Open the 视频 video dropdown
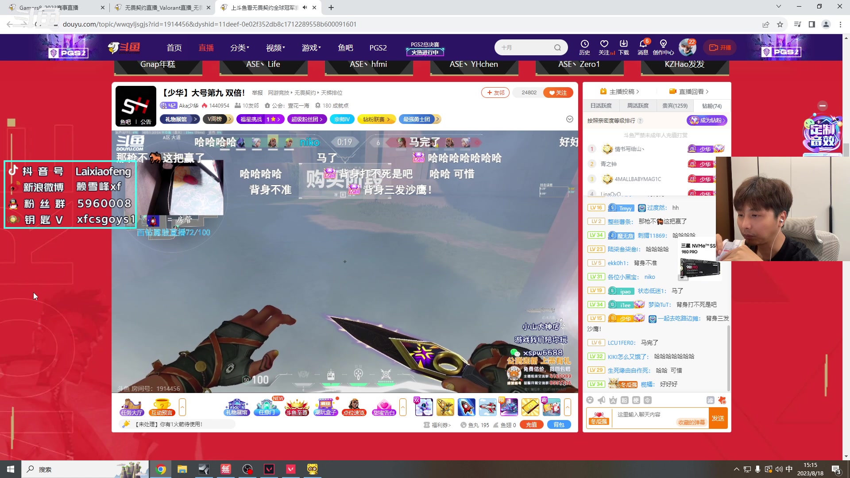 point(275,47)
